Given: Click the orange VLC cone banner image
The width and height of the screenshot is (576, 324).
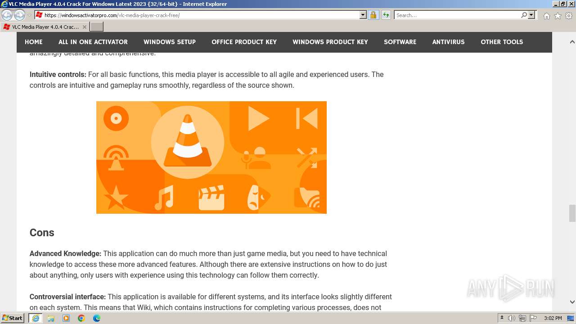Looking at the screenshot, I should pyautogui.click(x=211, y=157).
